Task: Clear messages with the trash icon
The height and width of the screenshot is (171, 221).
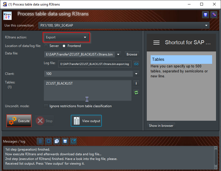Action: 40,141
